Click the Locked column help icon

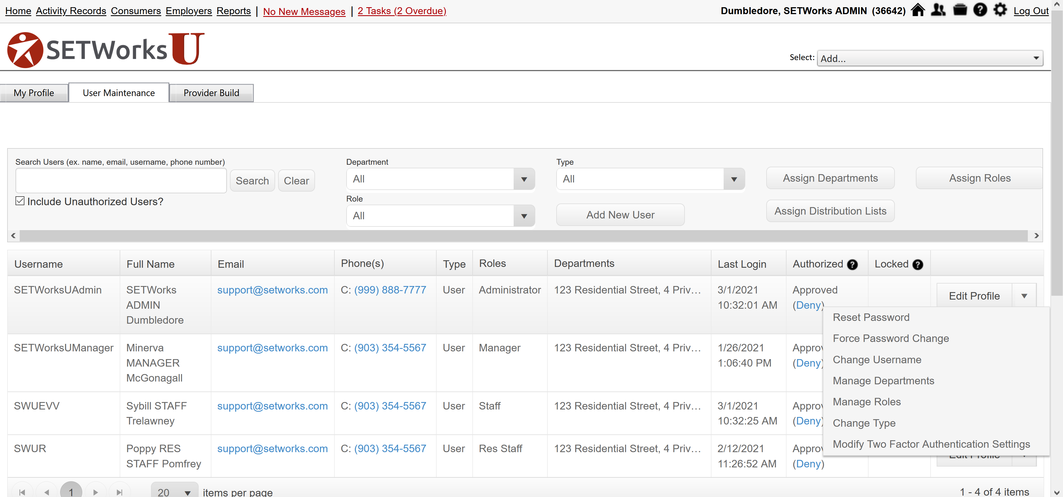point(917,265)
